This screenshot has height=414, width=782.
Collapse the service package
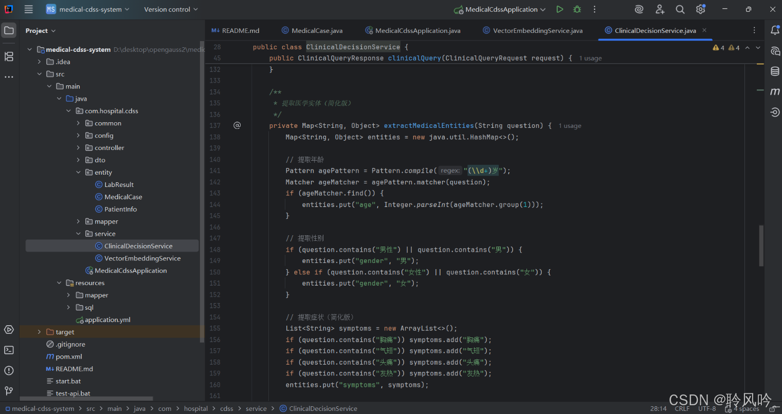tap(78, 234)
